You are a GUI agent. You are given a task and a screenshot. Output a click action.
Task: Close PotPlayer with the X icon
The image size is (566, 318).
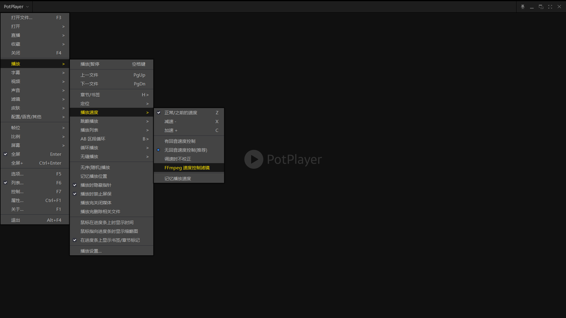tap(559, 6)
